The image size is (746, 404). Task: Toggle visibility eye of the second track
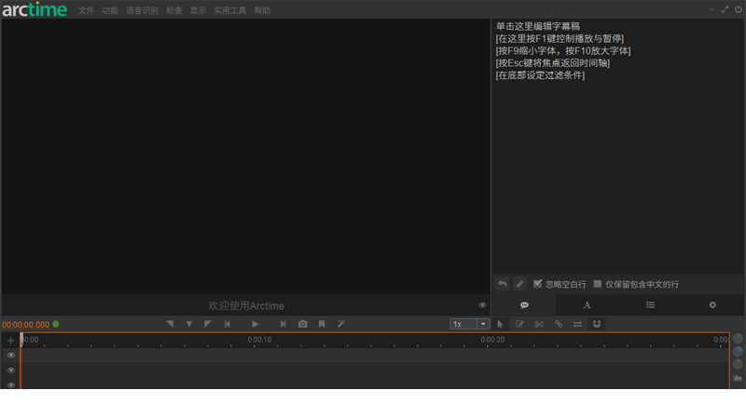pos(11,370)
